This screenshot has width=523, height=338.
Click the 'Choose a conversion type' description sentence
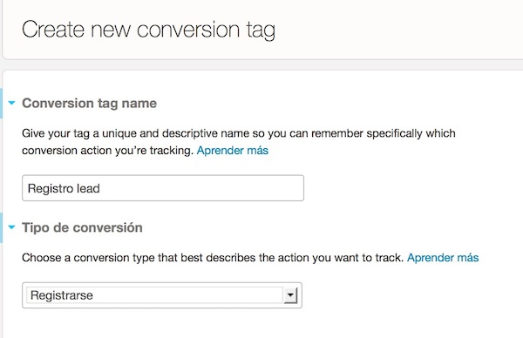coord(213,258)
